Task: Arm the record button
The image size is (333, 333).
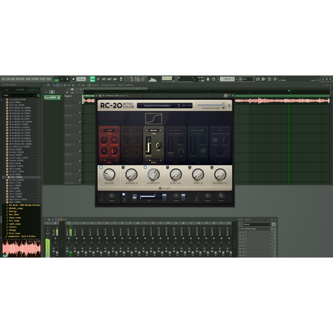Action: tap(73, 79)
